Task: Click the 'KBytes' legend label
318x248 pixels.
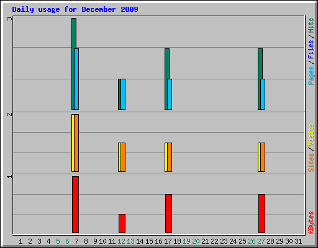Action: (311, 223)
